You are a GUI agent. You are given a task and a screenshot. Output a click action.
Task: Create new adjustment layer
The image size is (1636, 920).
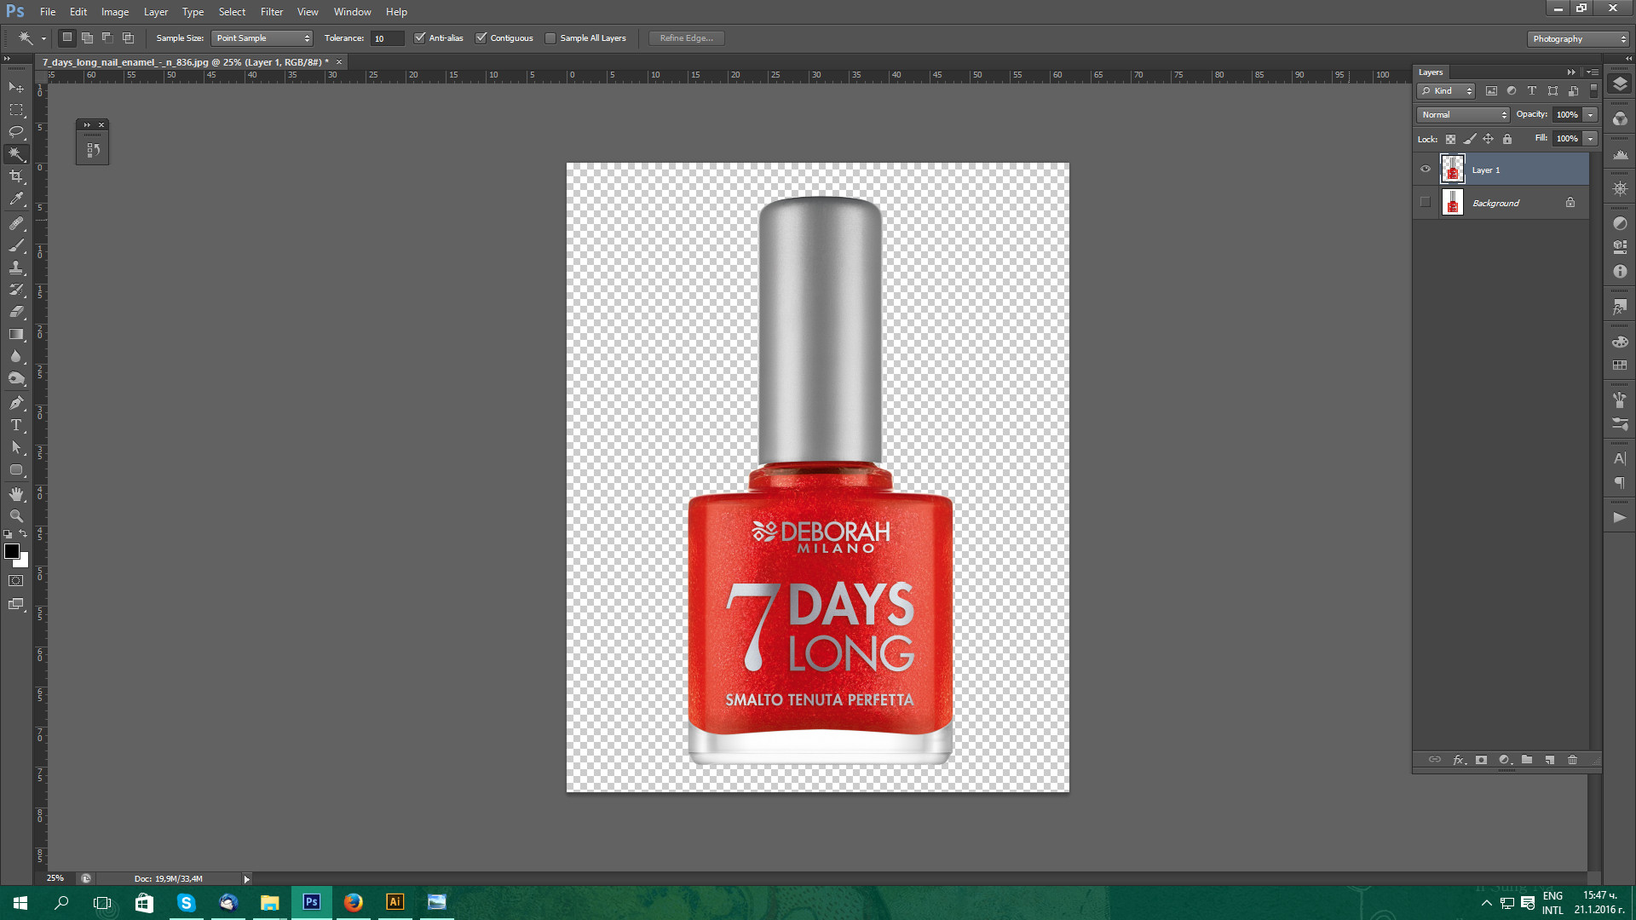(x=1505, y=760)
